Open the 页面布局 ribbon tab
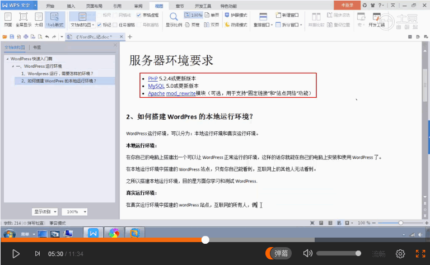The image size is (430, 265). click(94, 6)
